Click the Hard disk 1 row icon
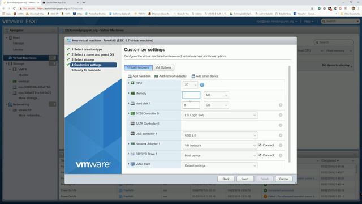Viewport: 362px width, 204px height. point(132,103)
